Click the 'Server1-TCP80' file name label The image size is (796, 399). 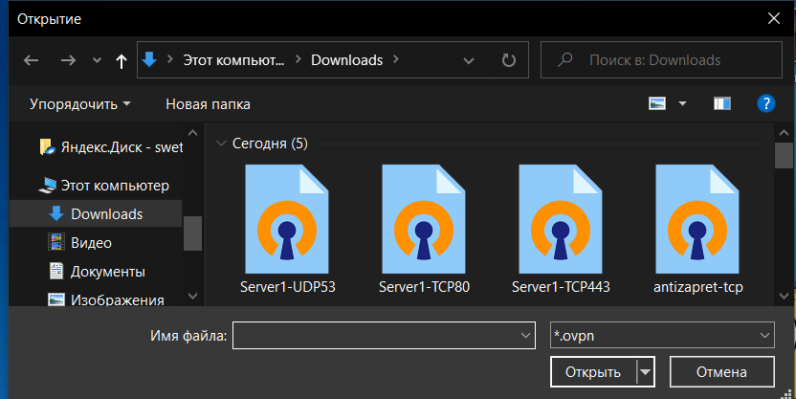click(x=424, y=287)
